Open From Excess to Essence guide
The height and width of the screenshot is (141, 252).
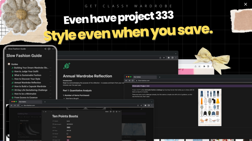(26, 98)
